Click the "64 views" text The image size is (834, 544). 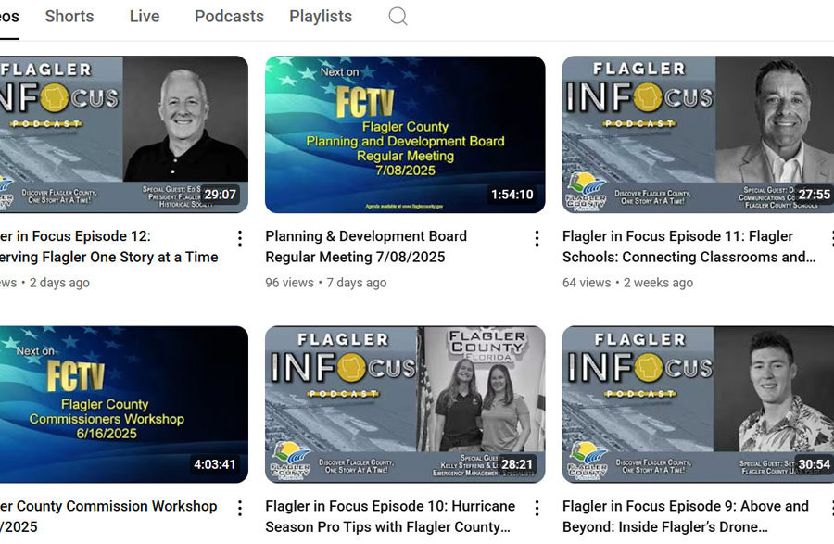pos(587,283)
